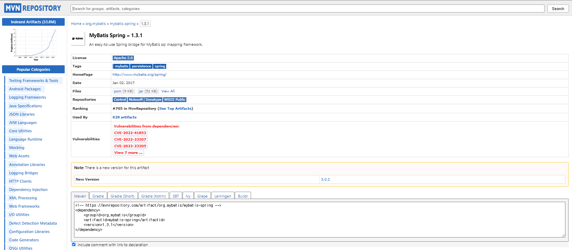The height and width of the screenshot is (250, 572).
Task: Open CVE-2022-41853 vulnerability
Action: (x=130, y=133)
